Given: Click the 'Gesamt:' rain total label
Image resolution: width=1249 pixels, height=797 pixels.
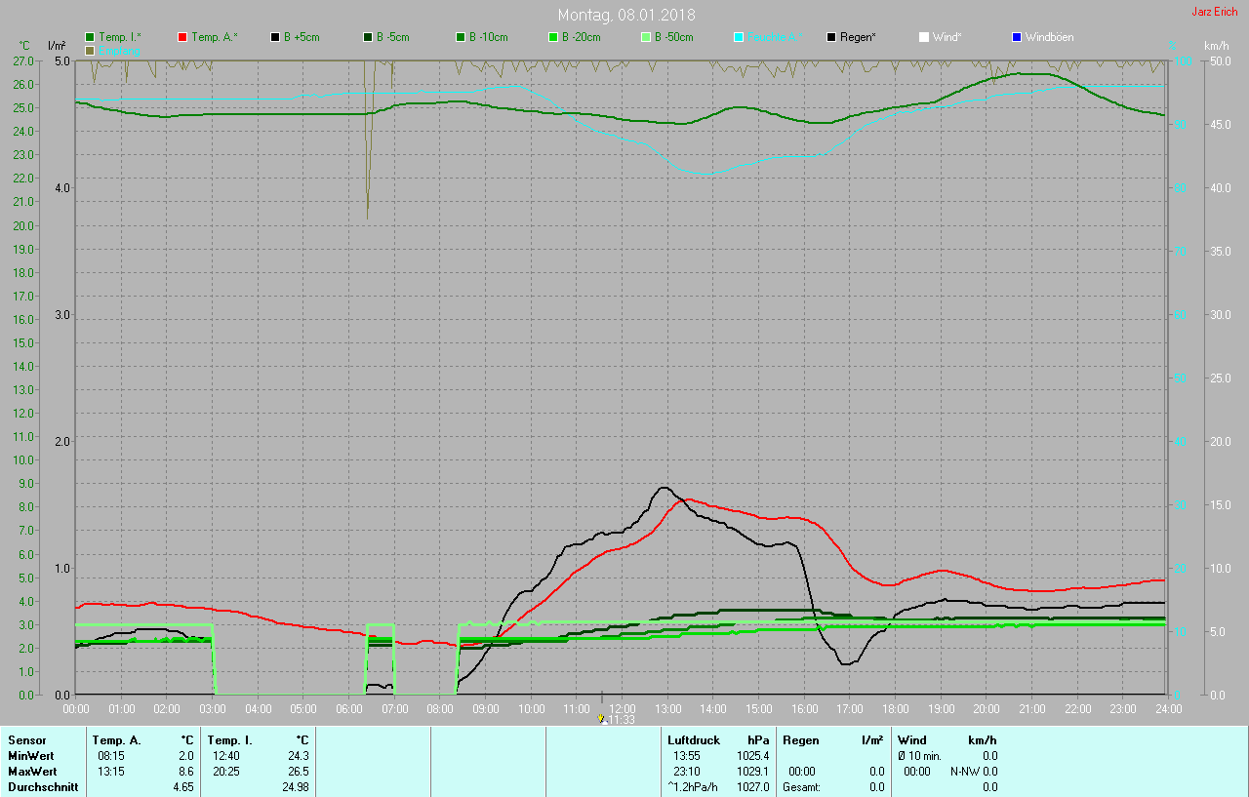Looking at the screenshot, I should 801,787.
